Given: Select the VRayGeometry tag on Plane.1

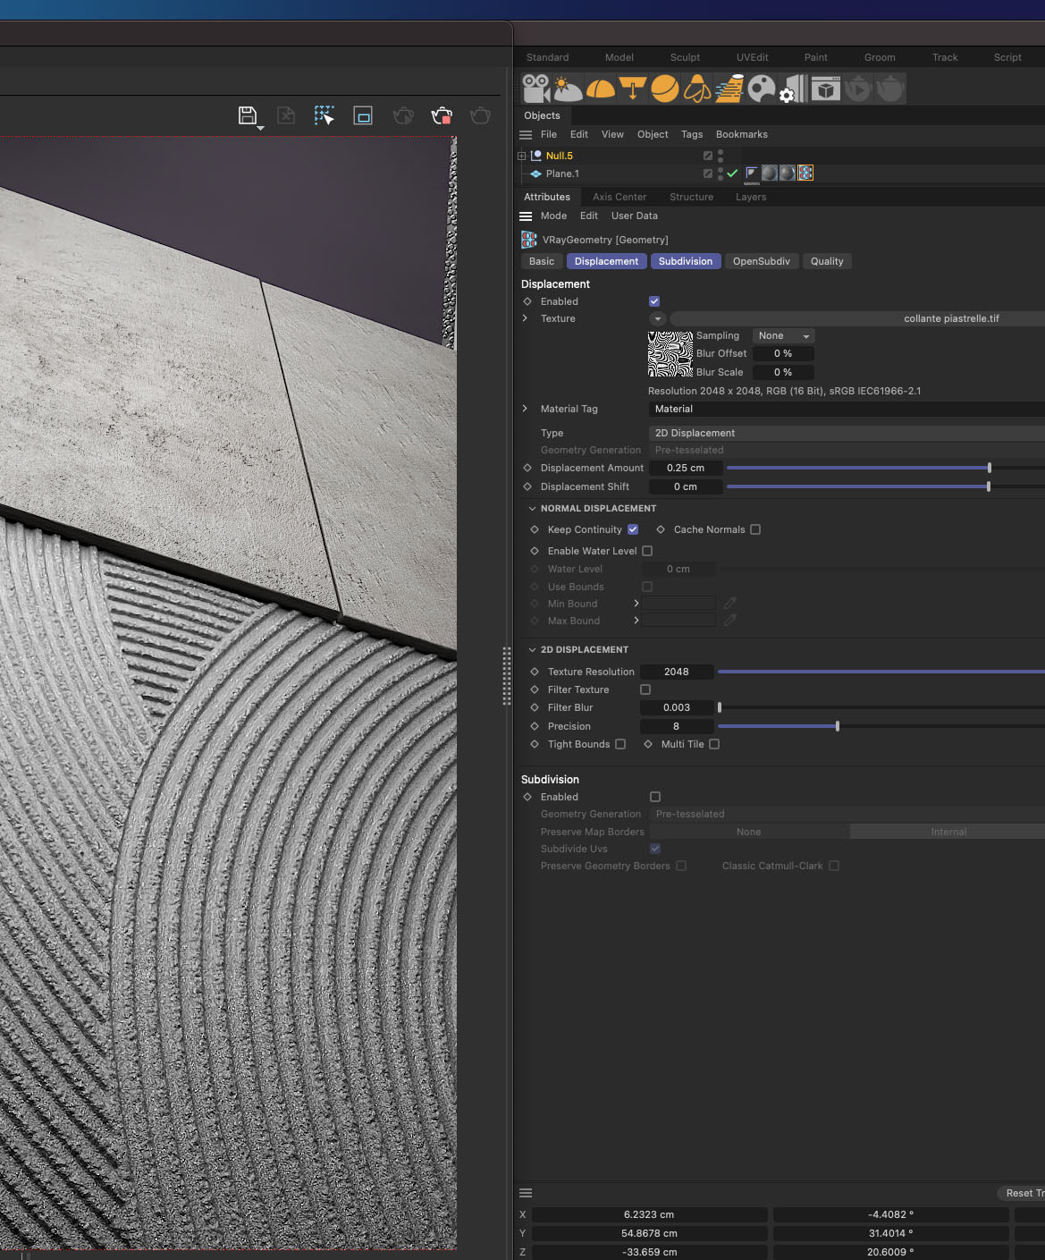Looking at the screenshot, I should point(805,173).
